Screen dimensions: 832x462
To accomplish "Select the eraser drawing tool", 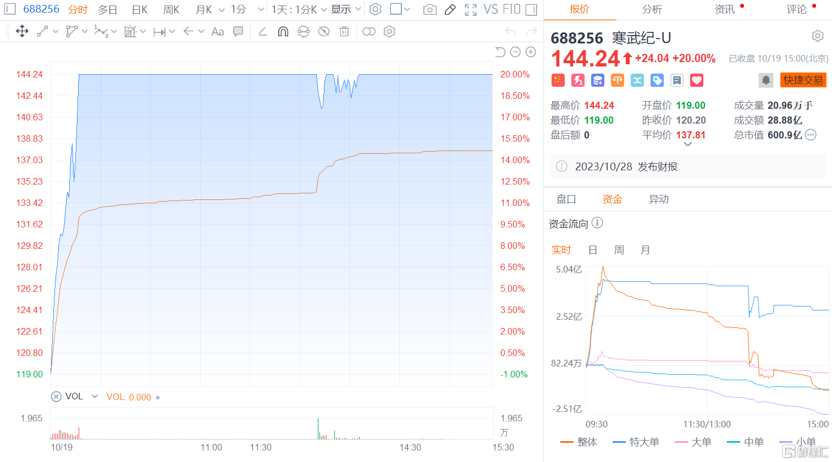I will click(263, 31).
